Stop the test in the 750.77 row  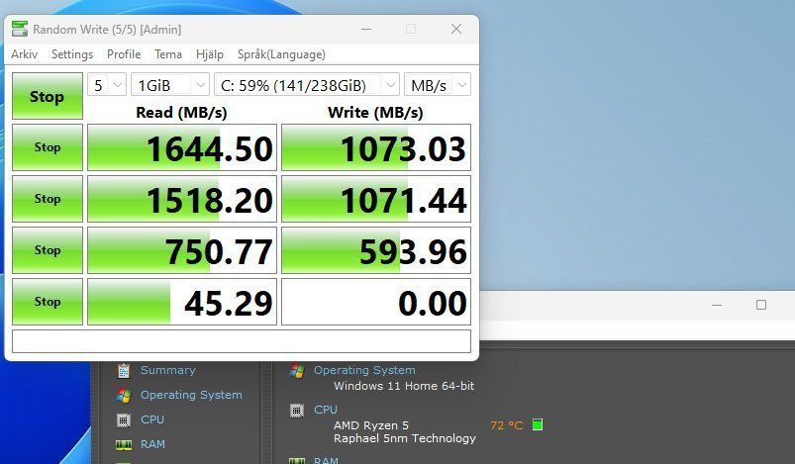pyautogui.click(x=48, y=250)
